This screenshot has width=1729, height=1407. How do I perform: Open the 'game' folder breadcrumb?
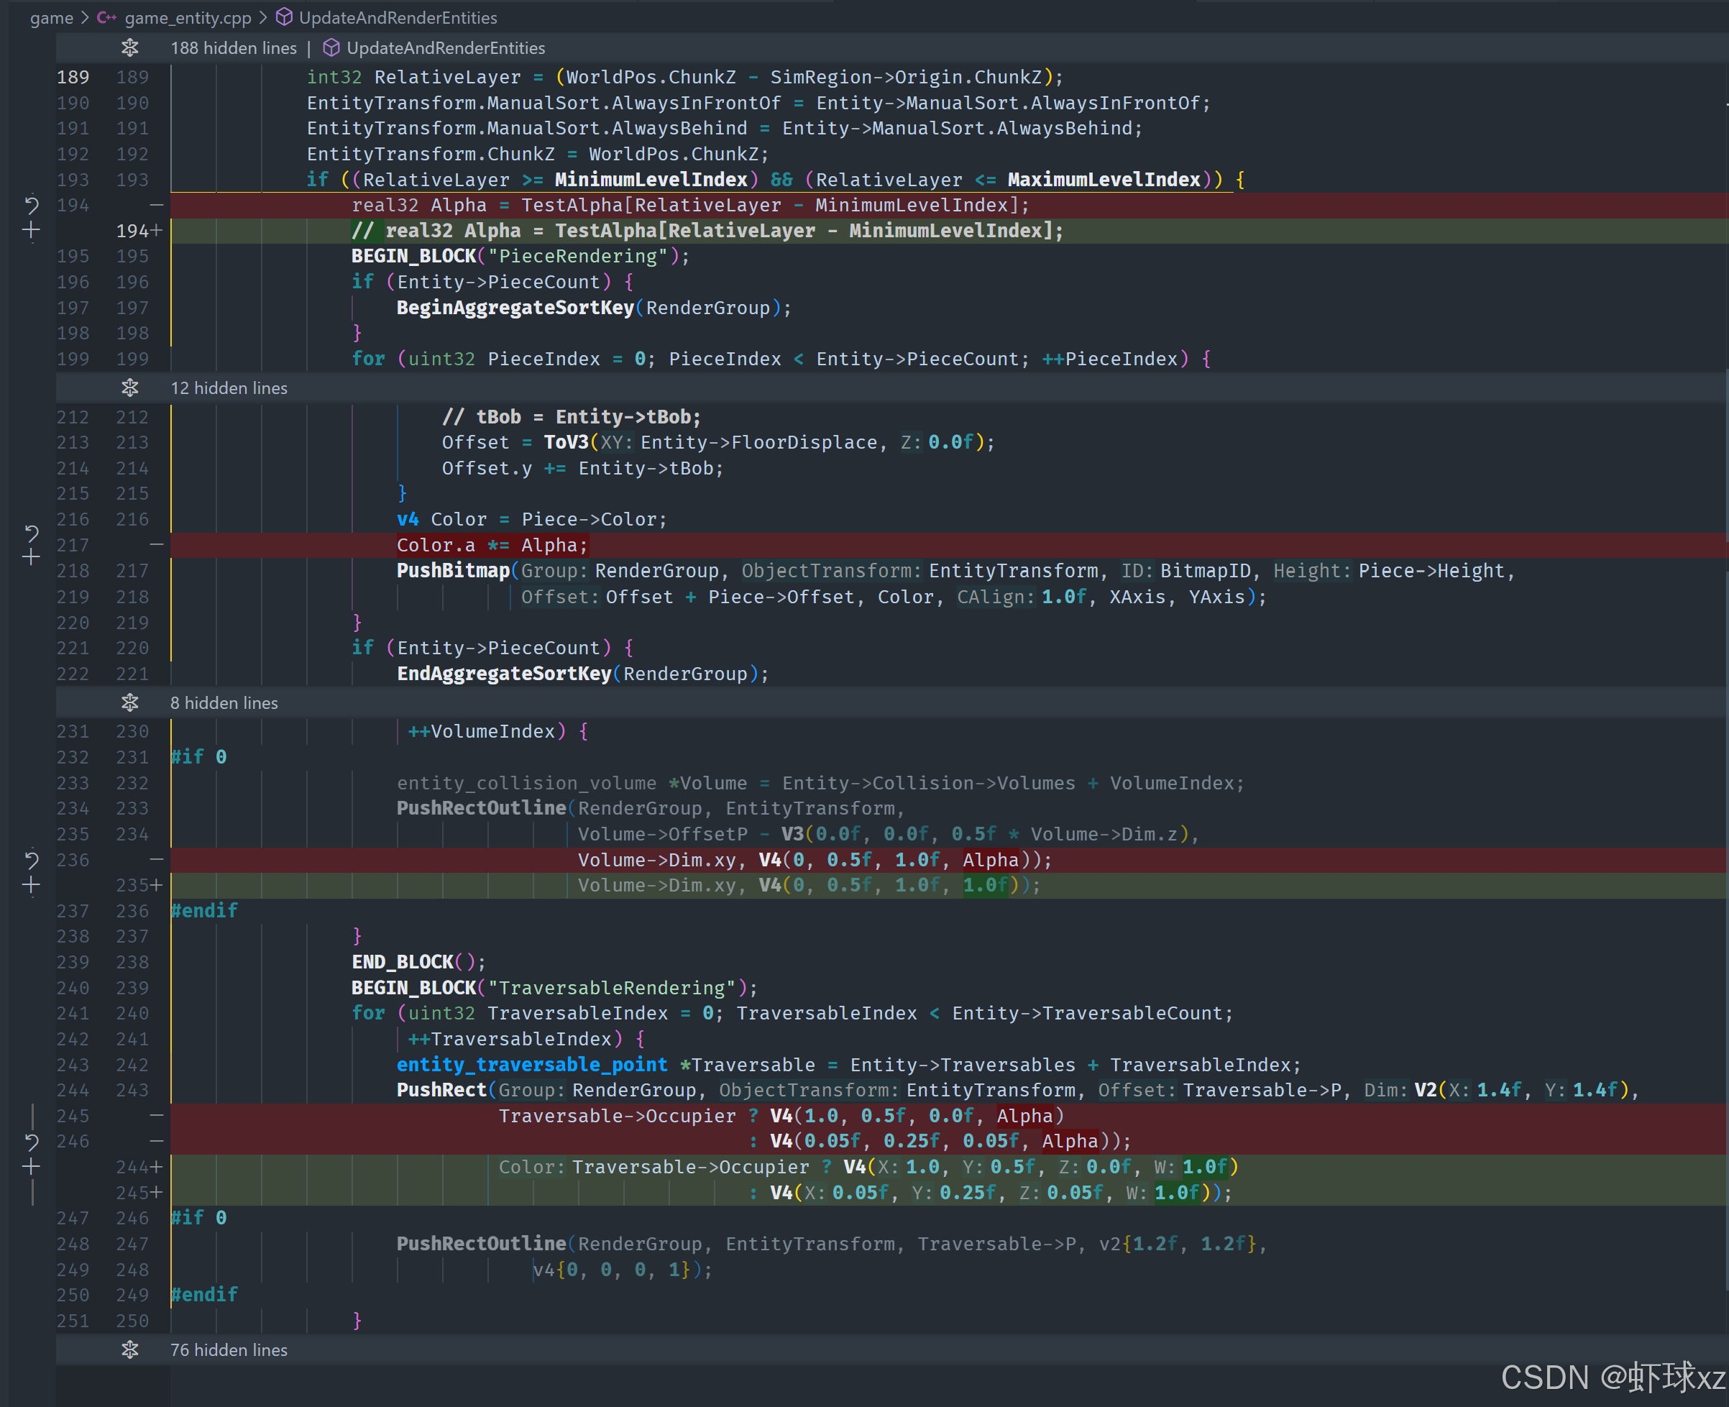[51, 18]
